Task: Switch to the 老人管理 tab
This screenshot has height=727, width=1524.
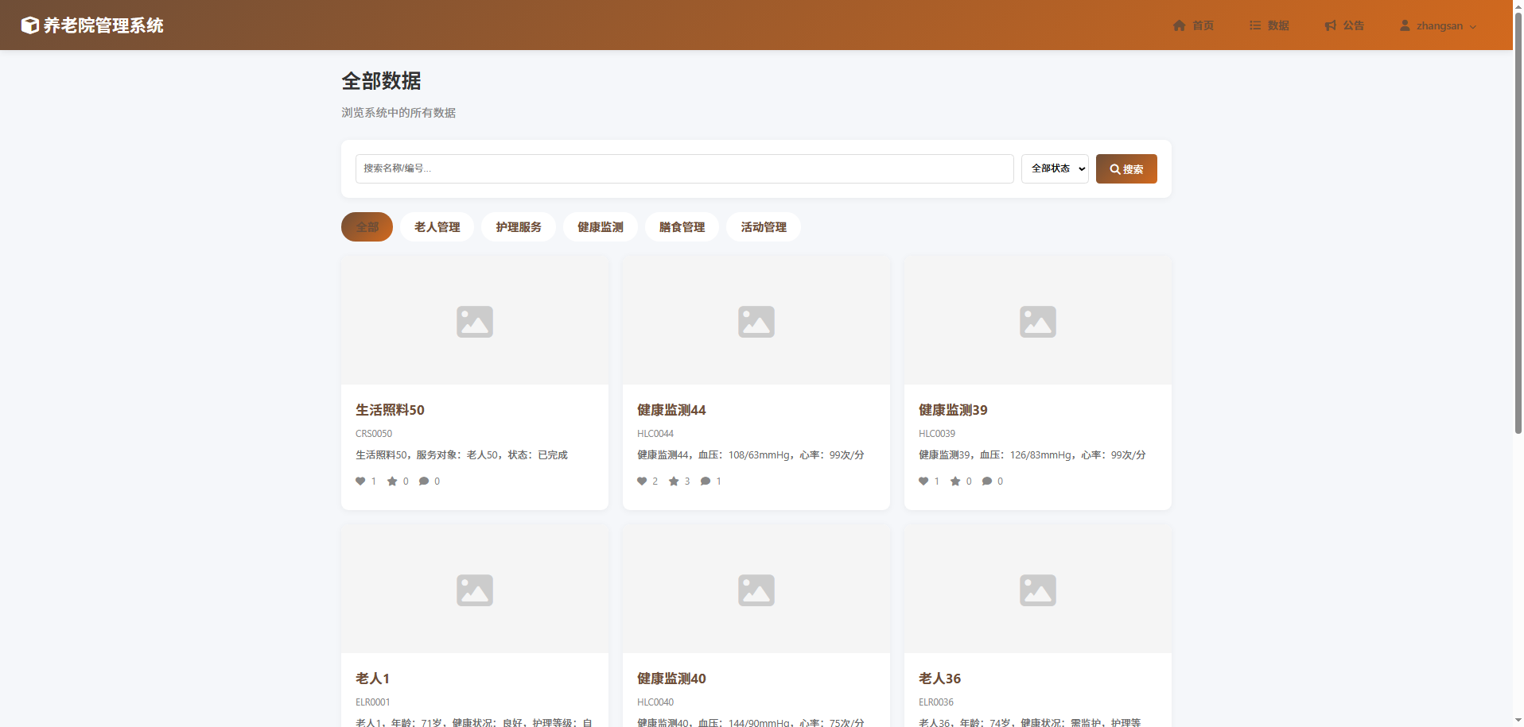Action: (437, 227)
